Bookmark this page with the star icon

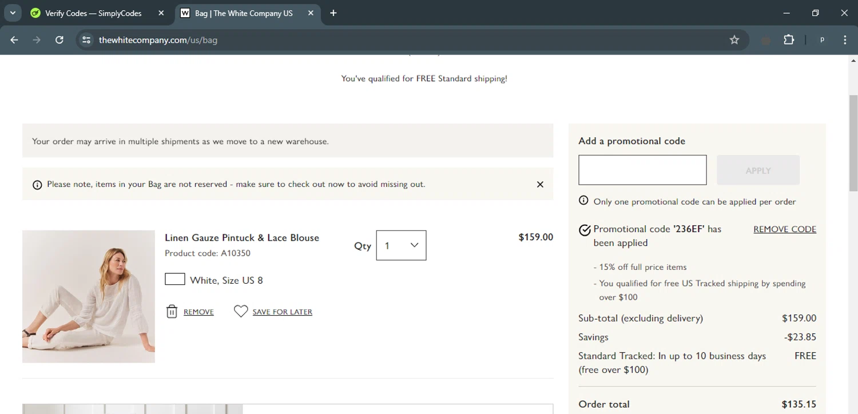(734, 40)
